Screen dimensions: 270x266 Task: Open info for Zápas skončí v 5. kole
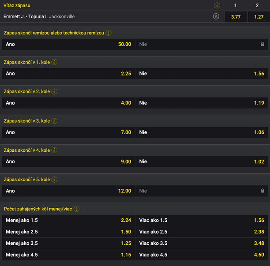pyautogui.click(x=54, y=180)
